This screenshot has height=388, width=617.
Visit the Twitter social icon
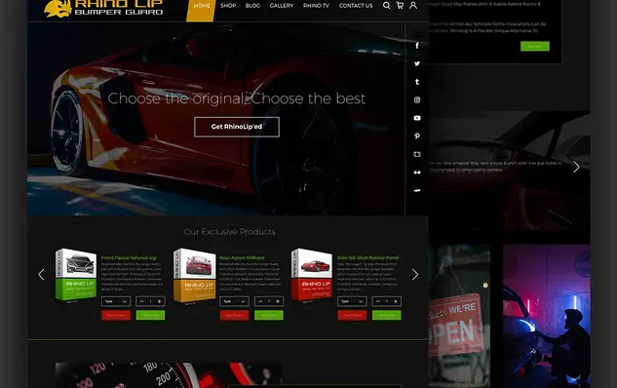click(x=417, y=63)
